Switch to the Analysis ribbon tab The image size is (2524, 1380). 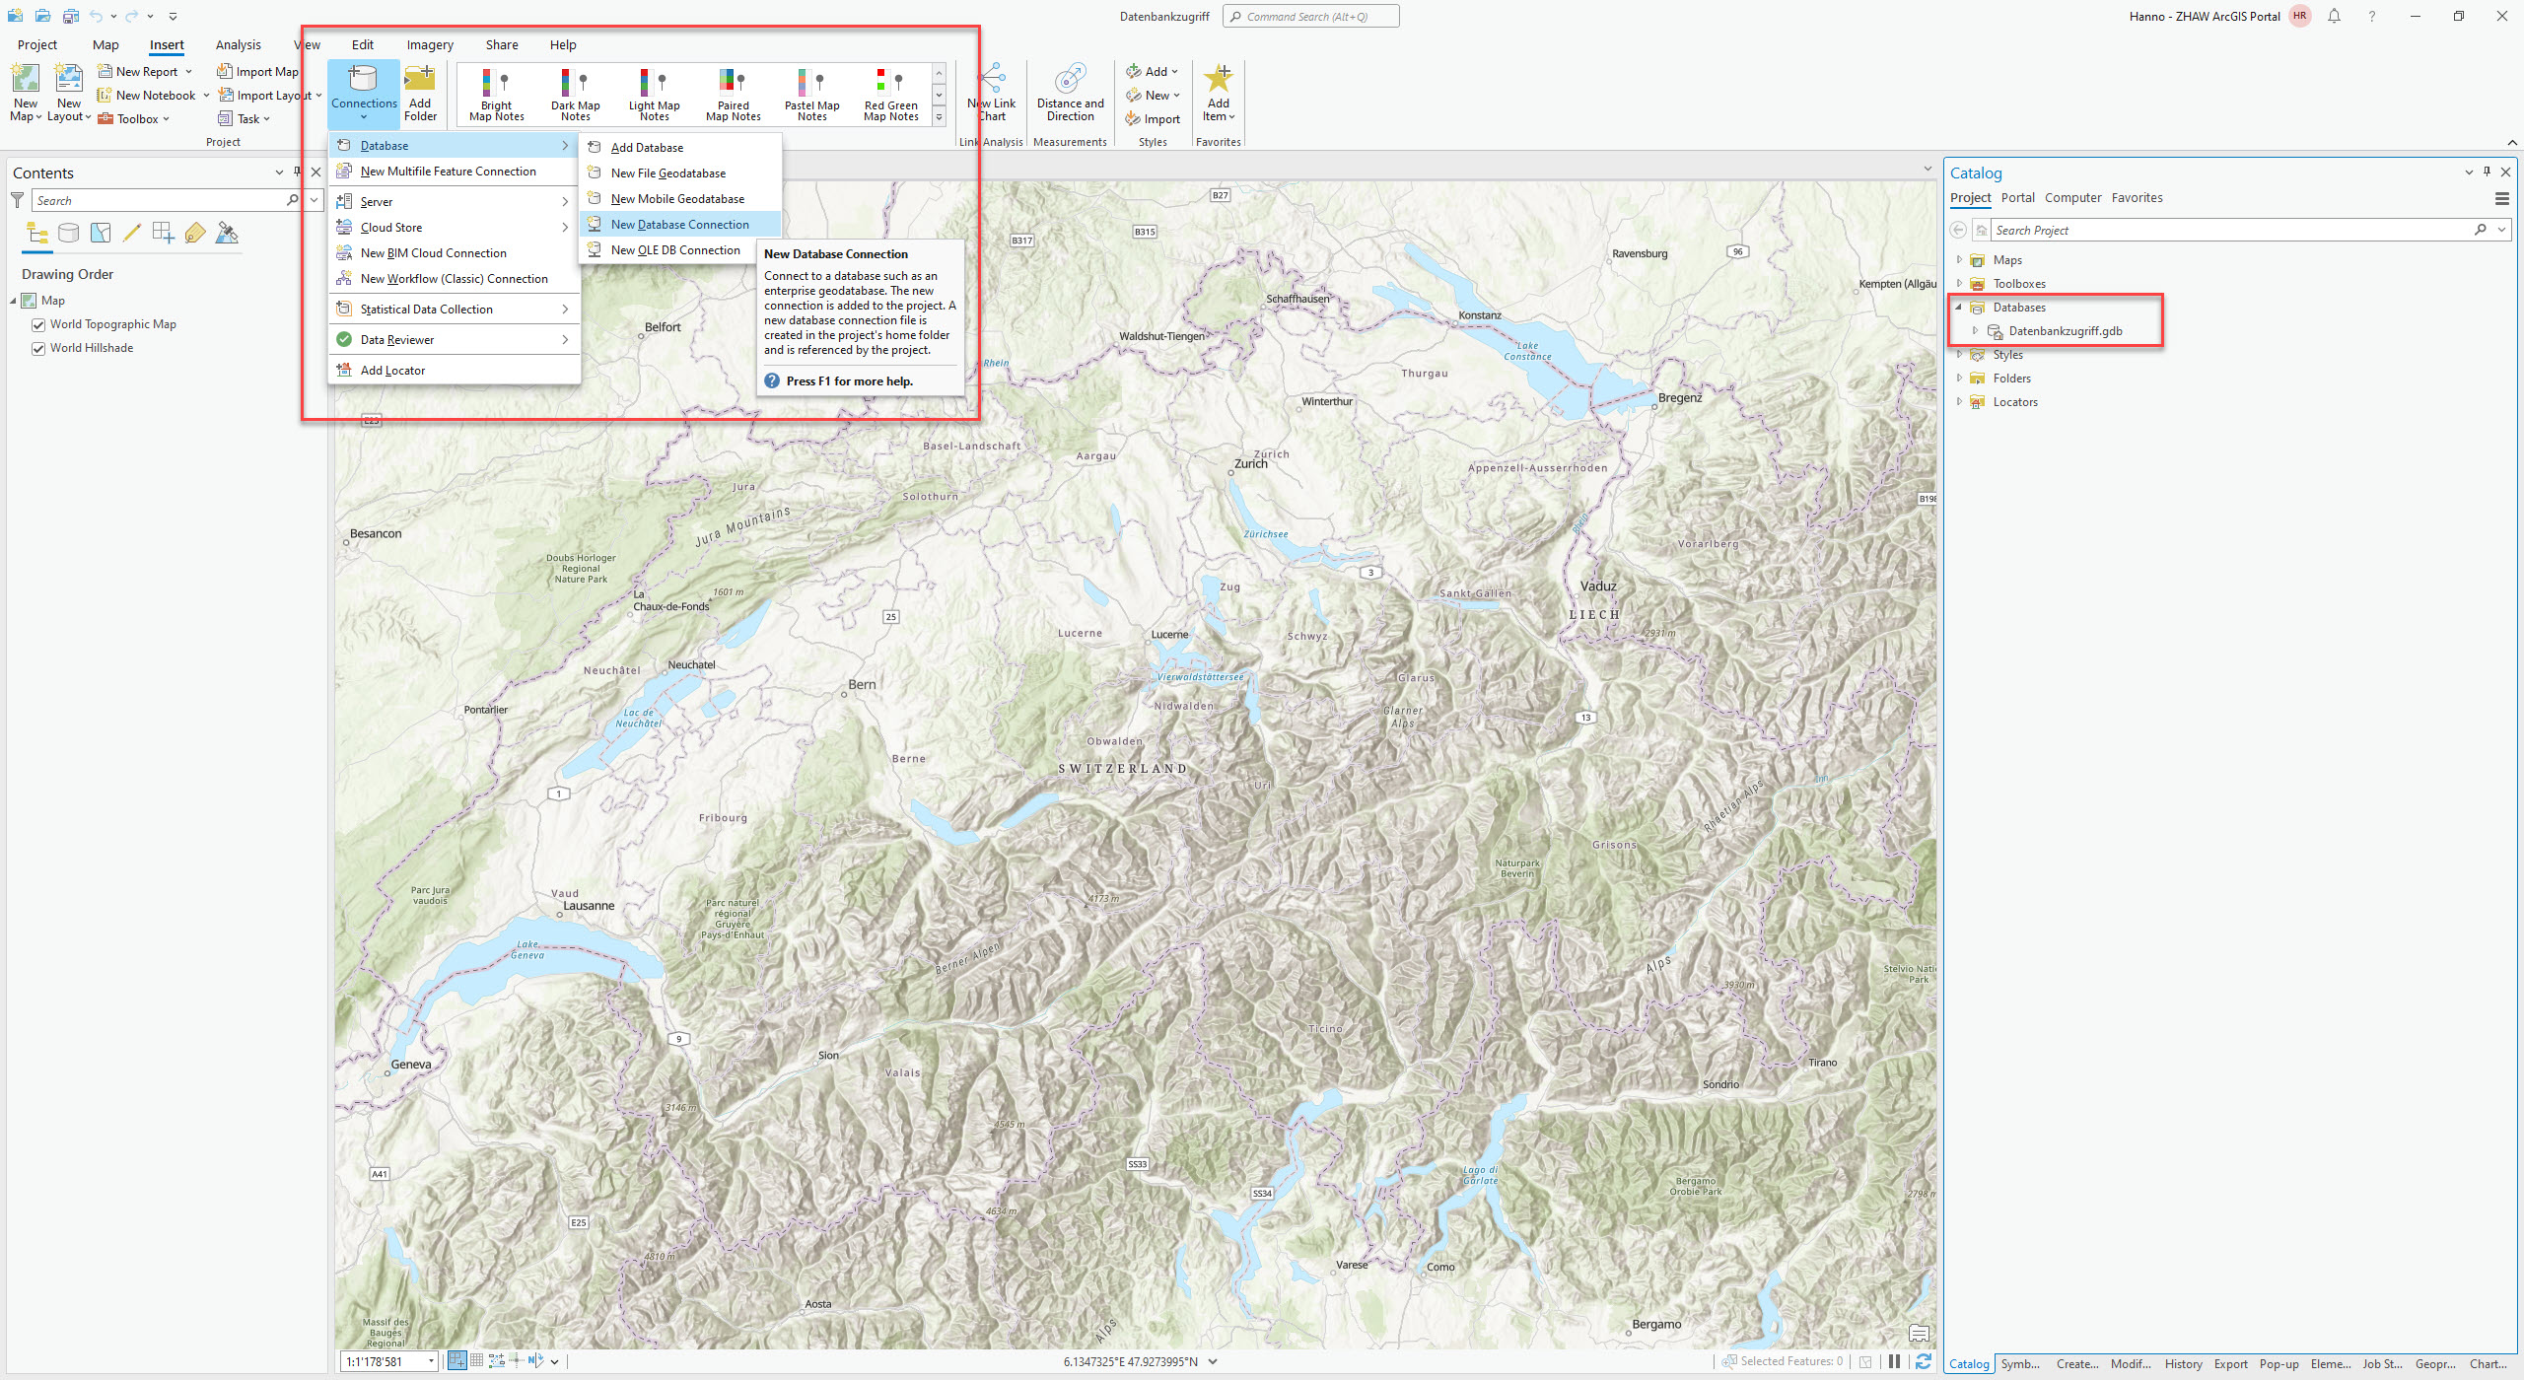coord(238,44)
